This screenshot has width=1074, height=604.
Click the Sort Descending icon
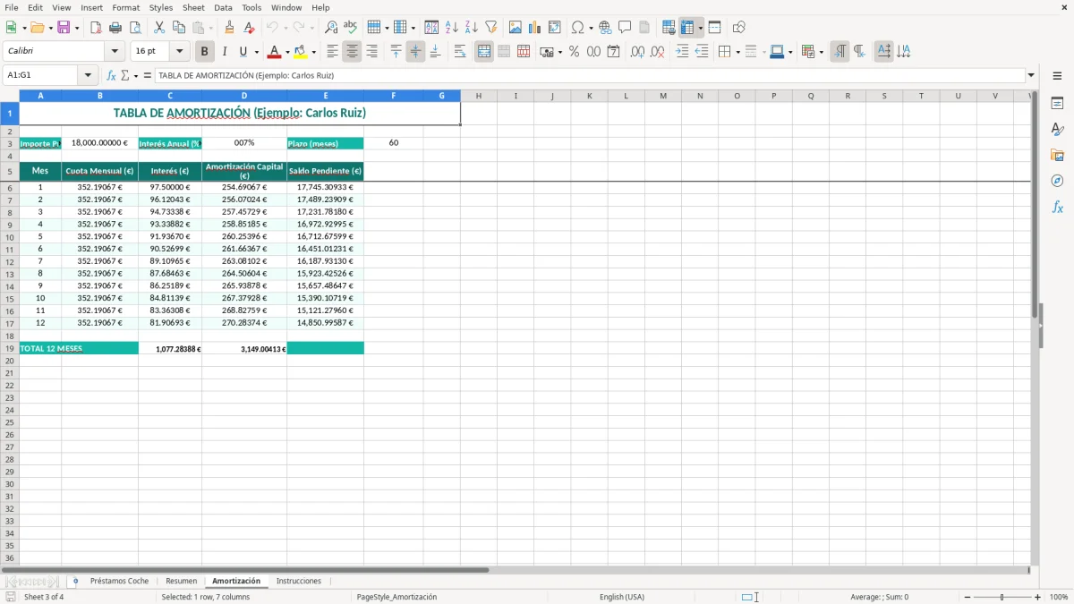(x=472, y=28)
